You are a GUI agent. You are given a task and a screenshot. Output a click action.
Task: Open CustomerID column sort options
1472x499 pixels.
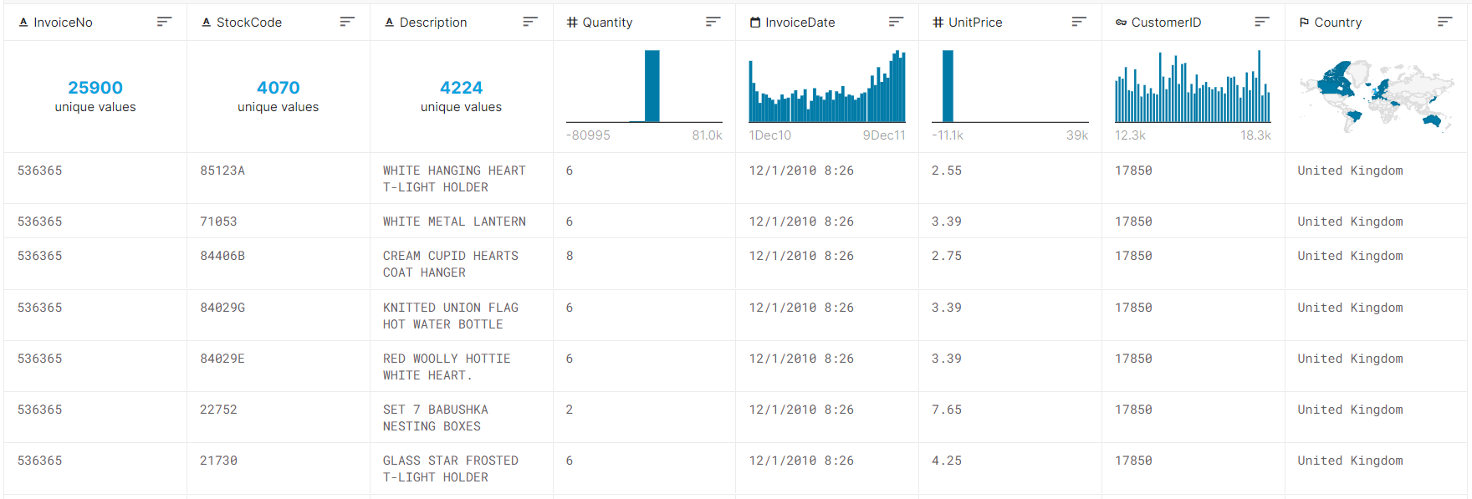point(1262,22)
